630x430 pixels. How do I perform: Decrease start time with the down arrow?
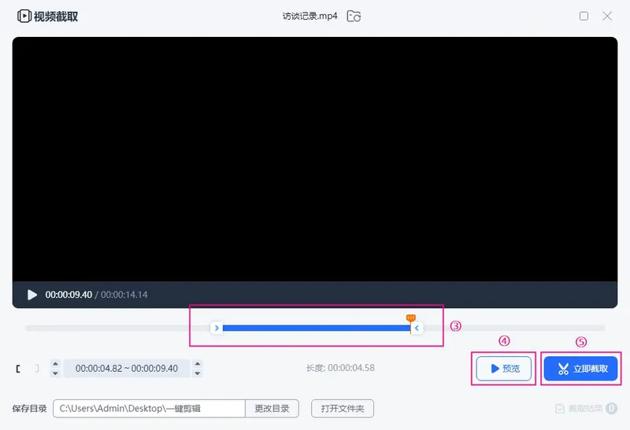point(55,373)
